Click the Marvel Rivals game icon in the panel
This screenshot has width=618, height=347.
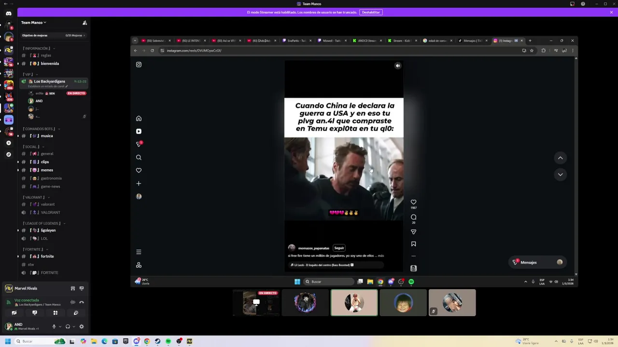click(9, 288)
